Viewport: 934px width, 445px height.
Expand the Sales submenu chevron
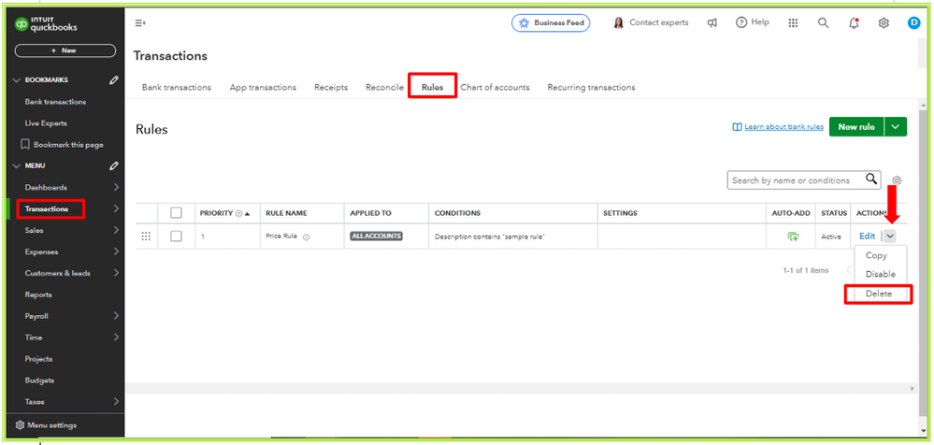[x=116, y=230]
